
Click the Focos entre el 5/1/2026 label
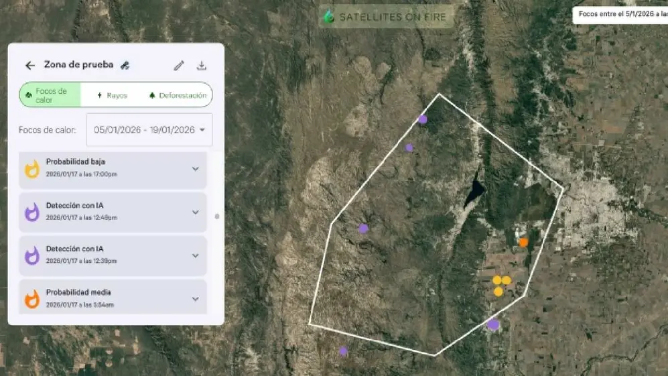pyautogui.click(x=622, y=14)
